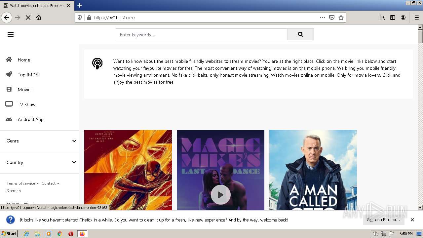Click the TV Shows monitor icon
Viewport: 423px width, 238px height.
9,104
